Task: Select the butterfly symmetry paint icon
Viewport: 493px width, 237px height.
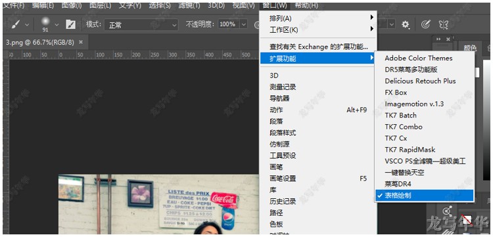Action: point(444,24)
